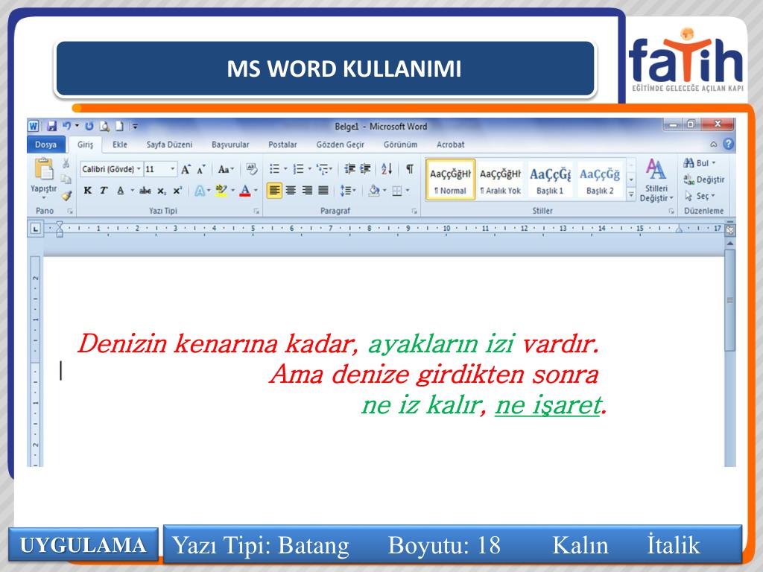The height and width of the screenshot is (572, 763).
Task: Toggle underline with the A button
Action: 120,191
